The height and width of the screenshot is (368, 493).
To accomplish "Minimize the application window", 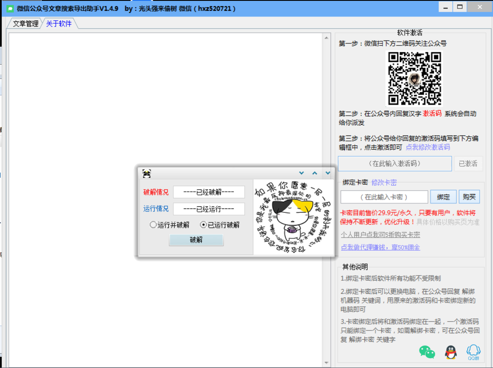I will pyautogui.click(x=446, y=7).
